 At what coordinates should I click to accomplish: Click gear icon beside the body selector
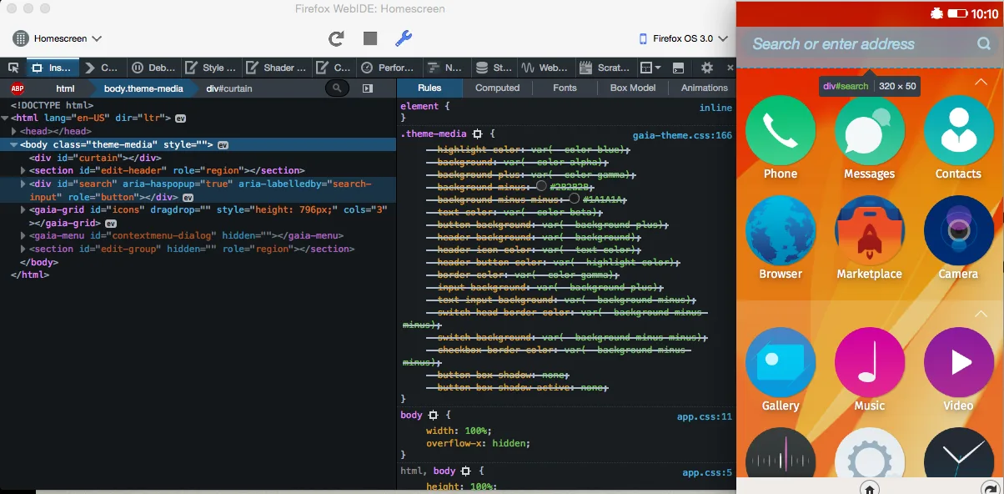(434, 415)
